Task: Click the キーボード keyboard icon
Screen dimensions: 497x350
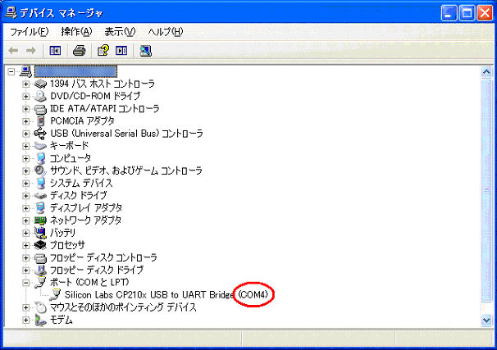Action: tap(40, 146)
